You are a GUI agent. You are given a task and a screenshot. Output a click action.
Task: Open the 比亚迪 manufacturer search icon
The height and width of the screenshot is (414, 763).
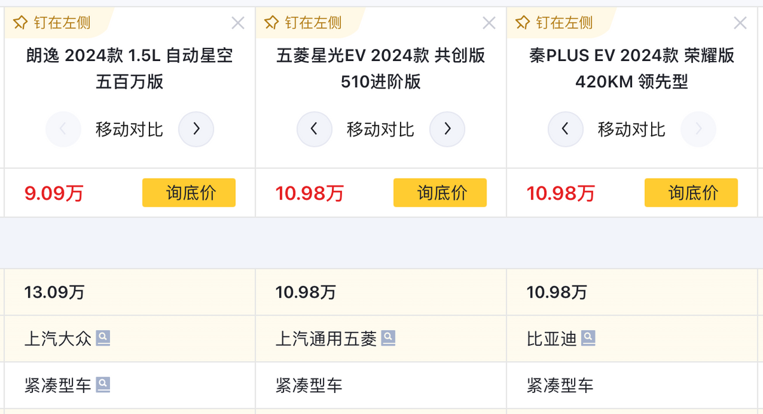[588, 338]
